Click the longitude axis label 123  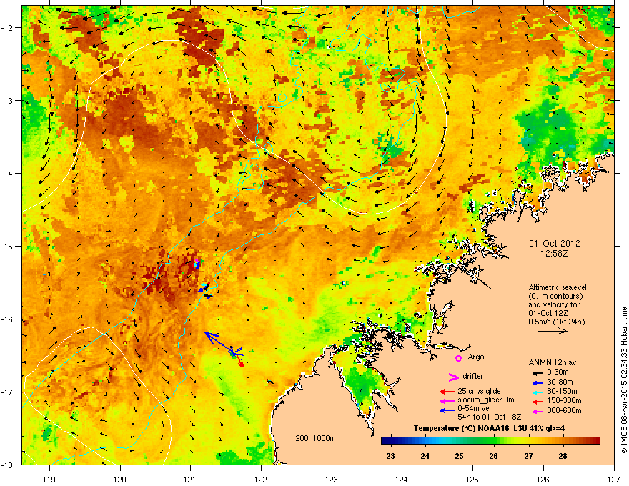332,479
